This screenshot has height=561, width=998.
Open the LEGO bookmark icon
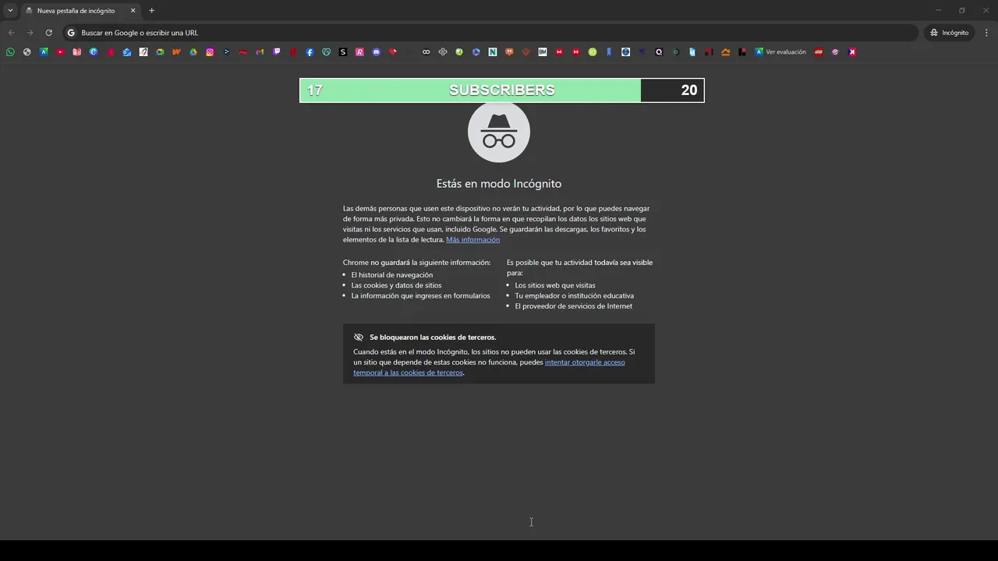tap(819, 52)
